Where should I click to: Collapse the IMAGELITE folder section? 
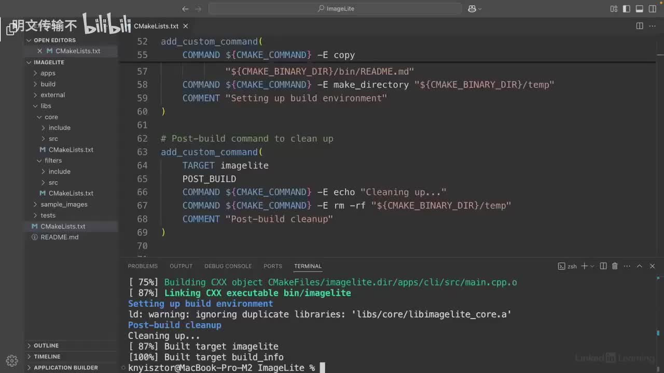pos(72,62)
